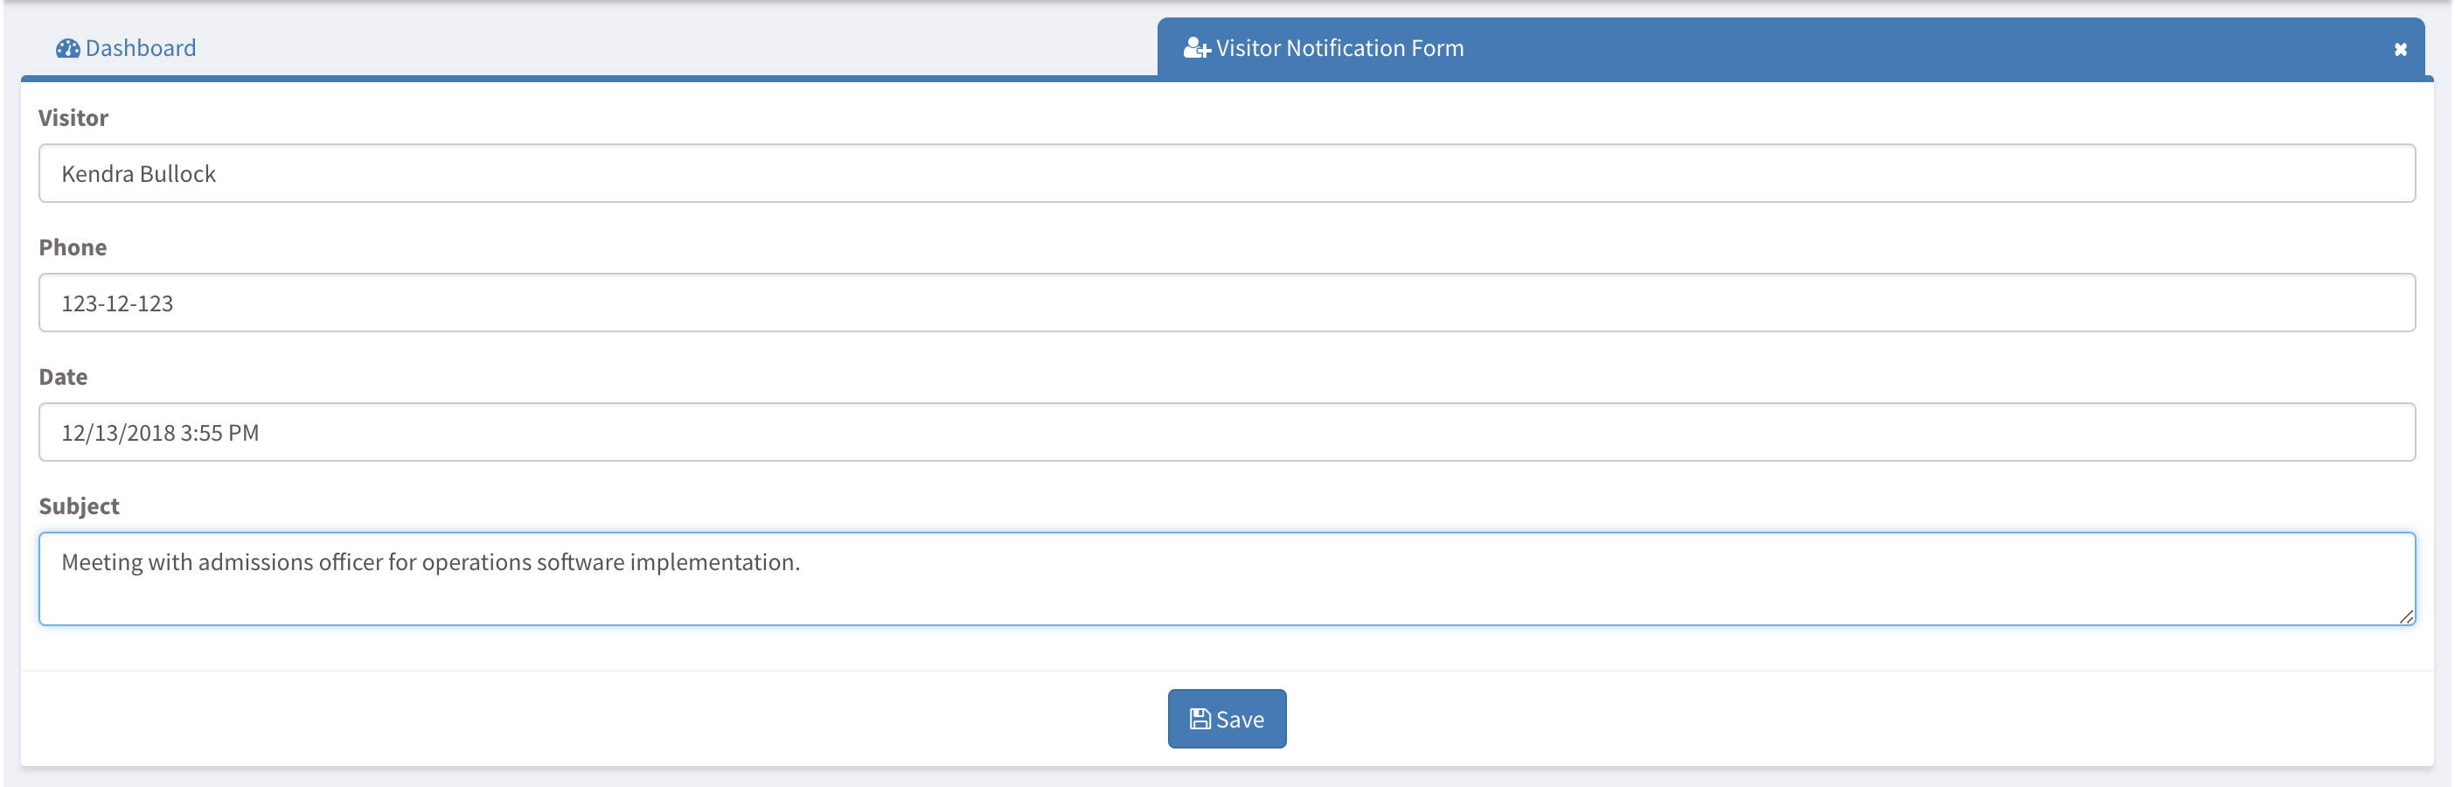
Task: Click the floppy disk icon in Save
Action: pos(1200,720)
